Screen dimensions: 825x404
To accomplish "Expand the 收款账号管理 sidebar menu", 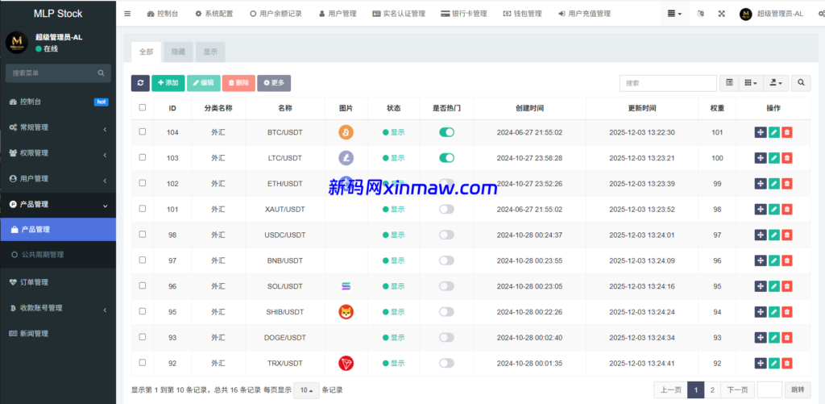I will pyautogui.click(x=58, y=308).
